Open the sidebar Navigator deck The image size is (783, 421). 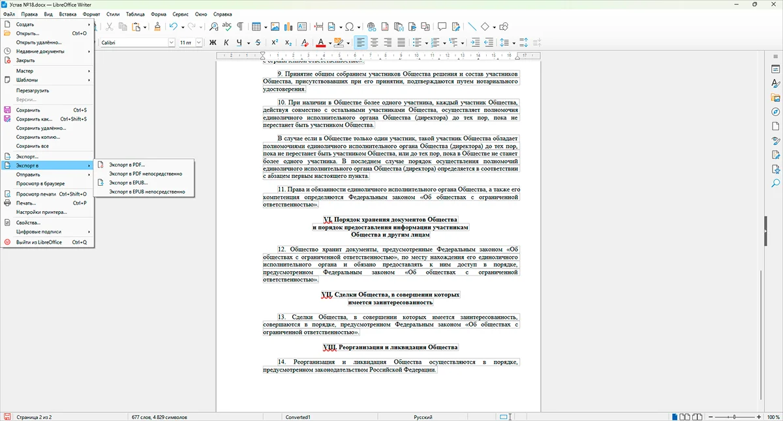click(776, 112)
